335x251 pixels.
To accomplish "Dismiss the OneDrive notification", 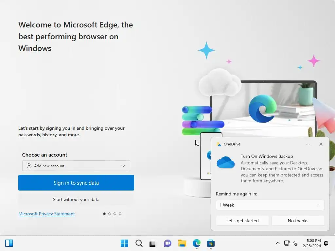I will (x=321, y=144).
